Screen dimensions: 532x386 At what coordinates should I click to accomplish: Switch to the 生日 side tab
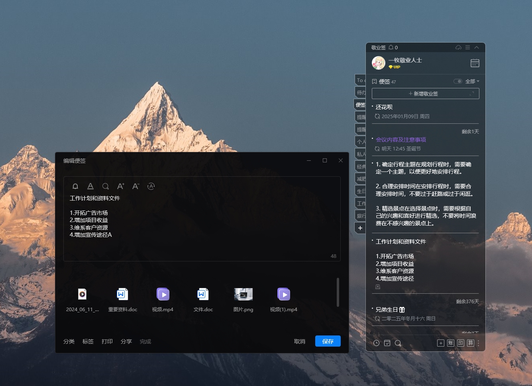[x=360, y=191]
